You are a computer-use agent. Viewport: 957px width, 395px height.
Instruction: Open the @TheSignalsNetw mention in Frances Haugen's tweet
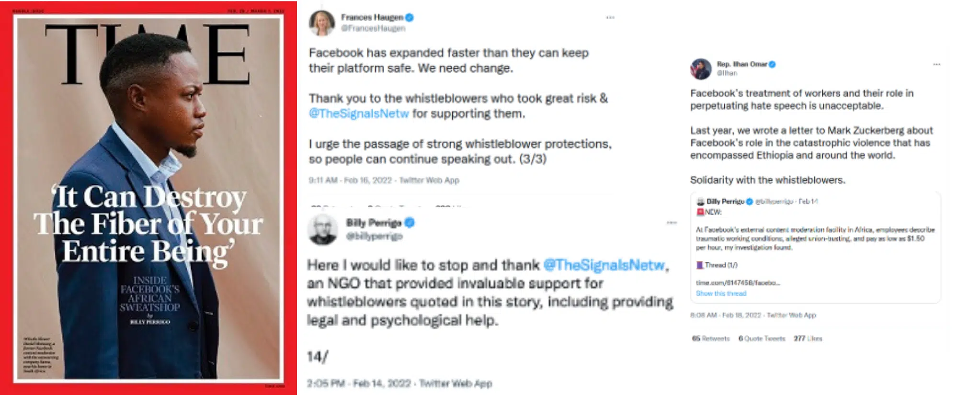tap(359, 113)
